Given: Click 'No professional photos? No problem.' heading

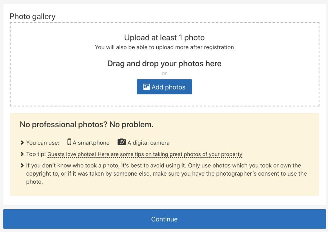Looking at the screenshot, I should tap(86, 124).
